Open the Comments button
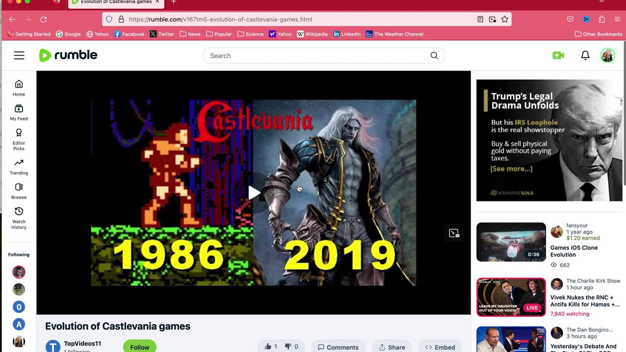This screenshot has height=352, width=626. 338,347
